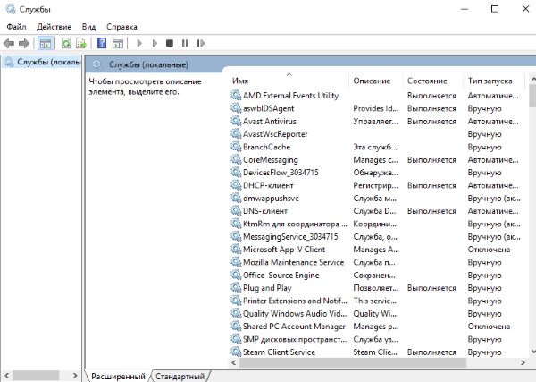
Task: Click down arrow of services list scrollbar
Action: coord(532,351)
